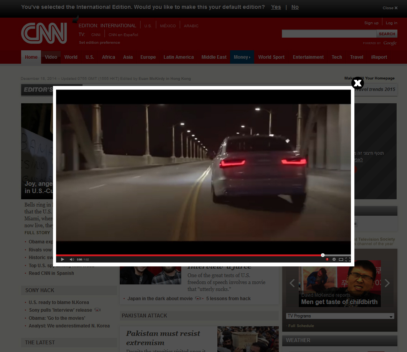Open 'Analyst: We underestimated N. Korea' story
This screenshot has width=407, height=352.
(69, 326)
